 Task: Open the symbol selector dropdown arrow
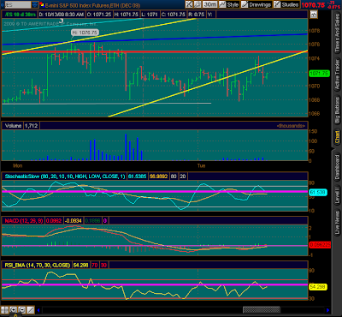coord(35,4)
